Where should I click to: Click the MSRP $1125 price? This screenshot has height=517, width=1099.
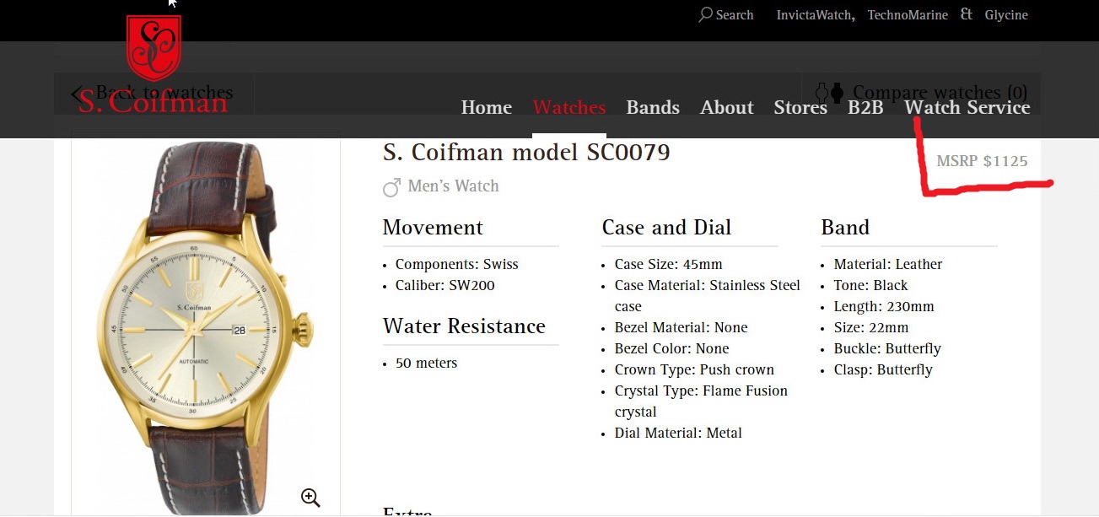point(982,161)
